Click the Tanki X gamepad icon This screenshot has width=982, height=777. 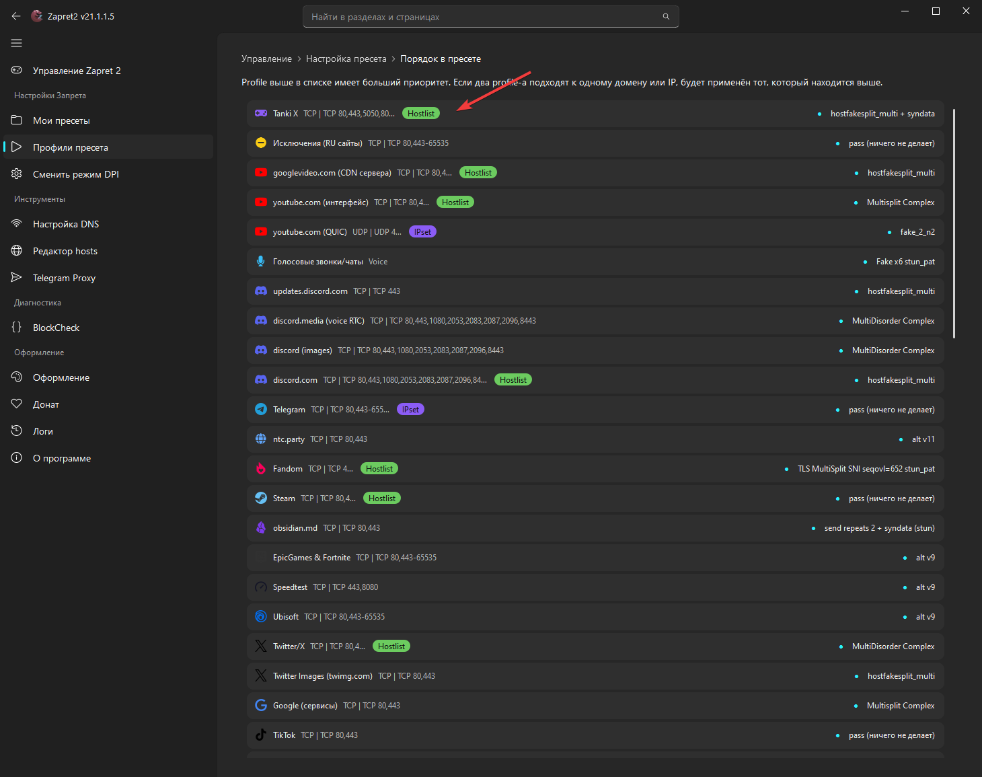coord(261,114)
